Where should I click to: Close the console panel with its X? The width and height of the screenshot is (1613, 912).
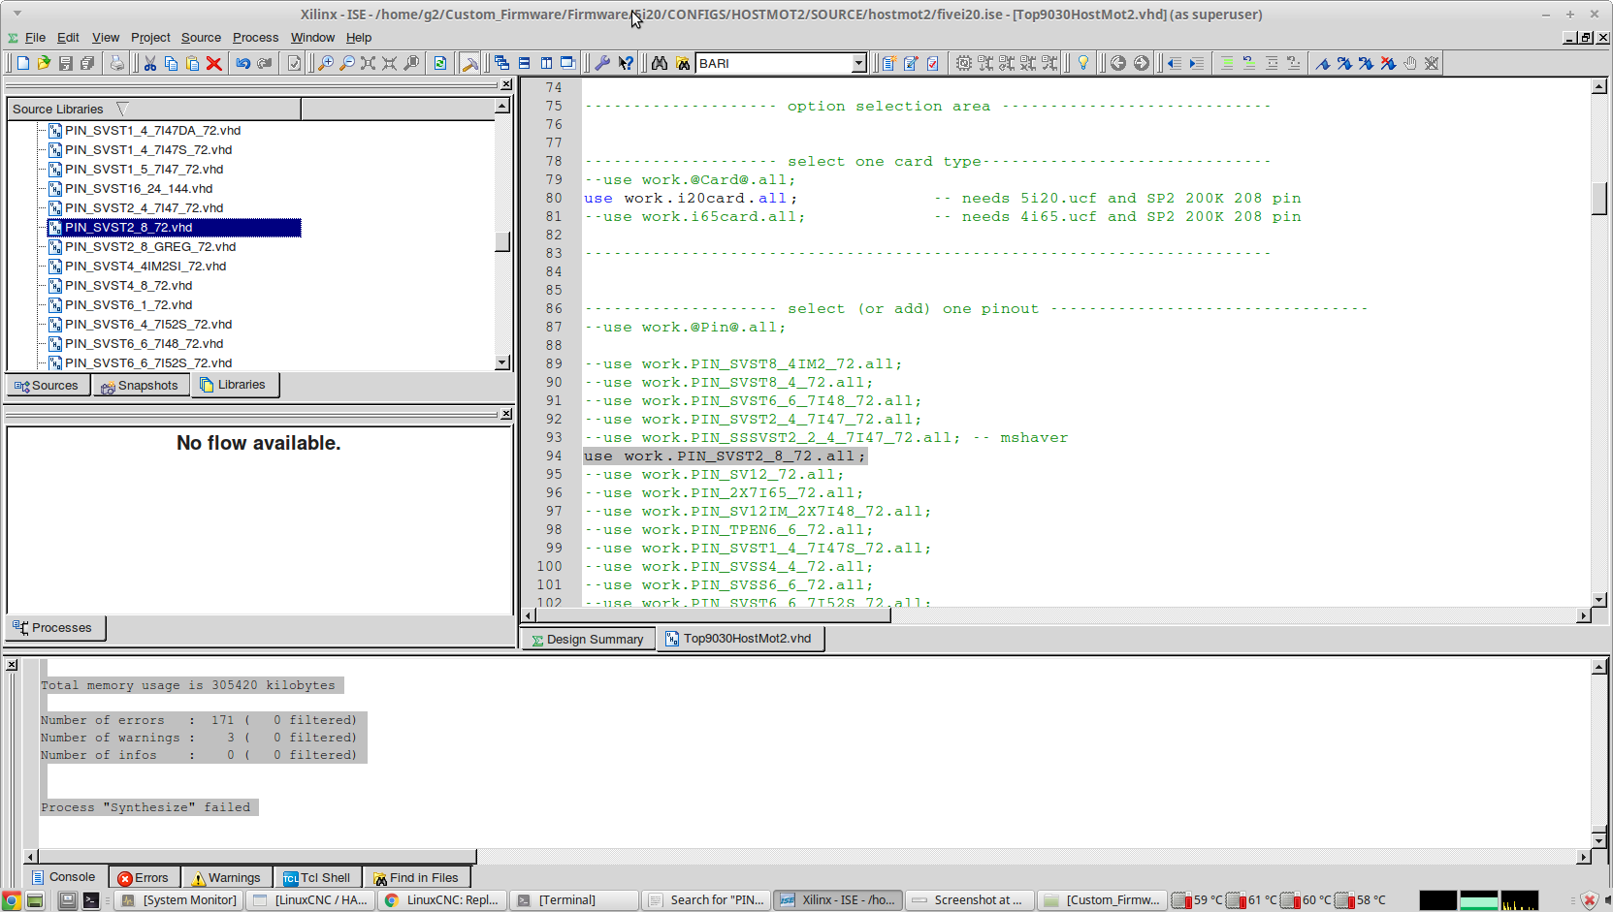click(x=12, y=664)
